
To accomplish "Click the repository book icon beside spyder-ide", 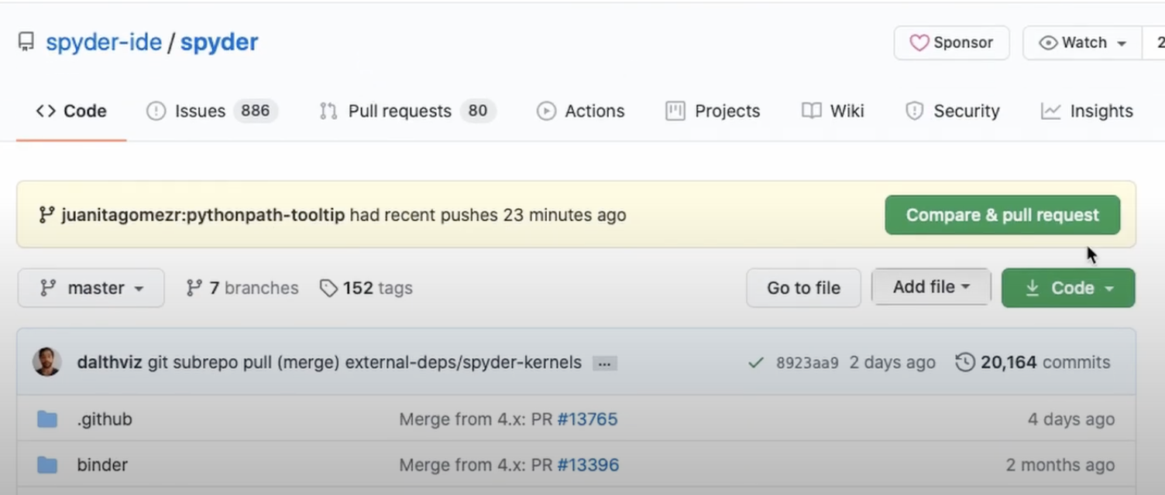I will [26, 42].
